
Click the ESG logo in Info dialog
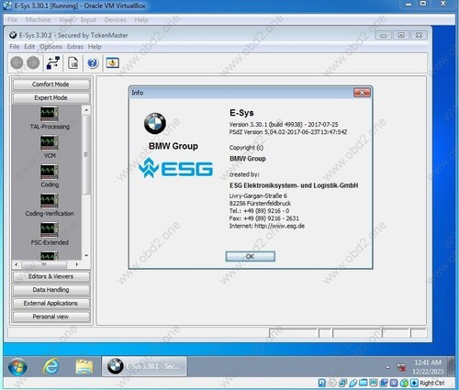[x=175, y=168]
